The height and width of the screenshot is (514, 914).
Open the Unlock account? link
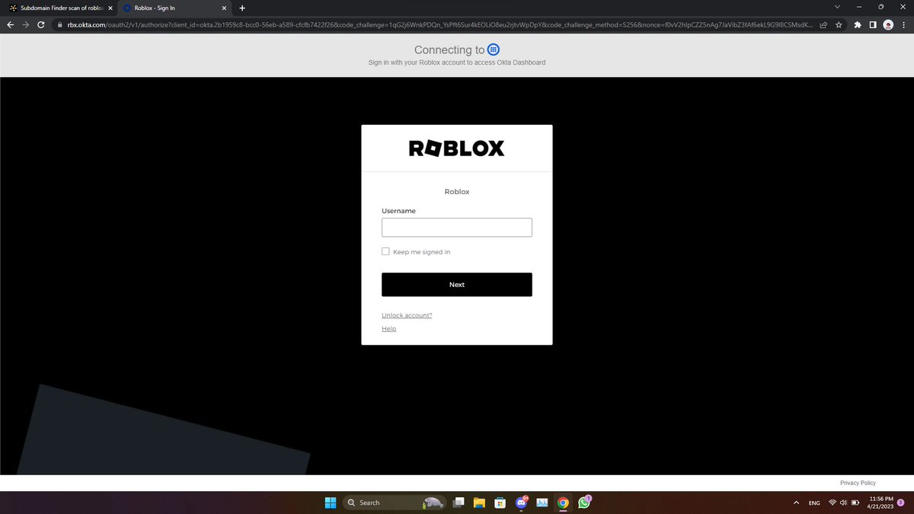(407, 315)
